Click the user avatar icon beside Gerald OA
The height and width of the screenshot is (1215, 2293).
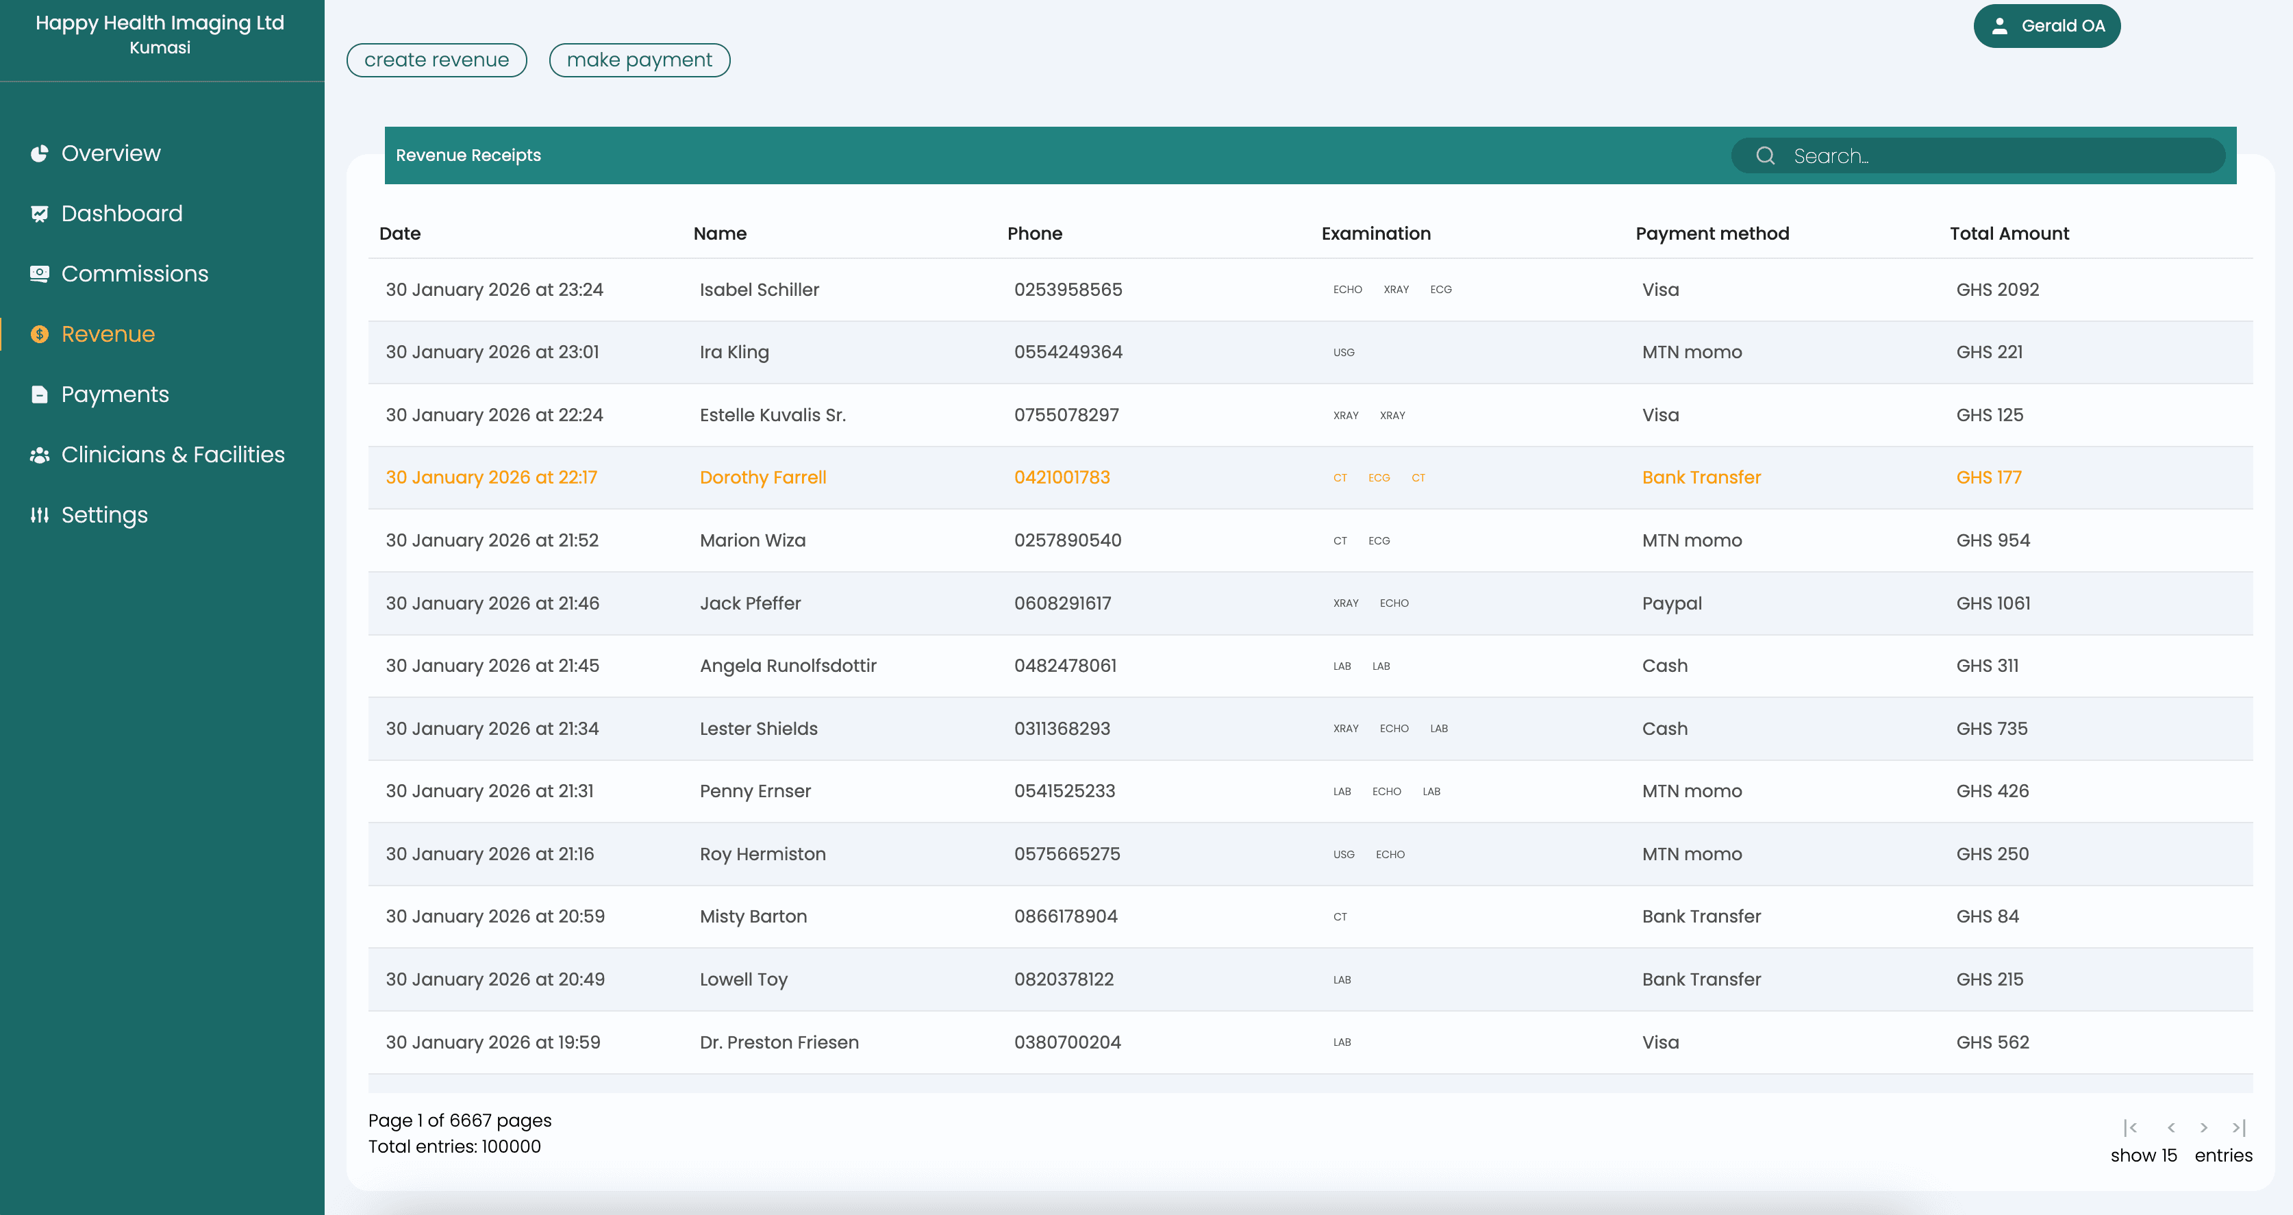[1999, 26]
